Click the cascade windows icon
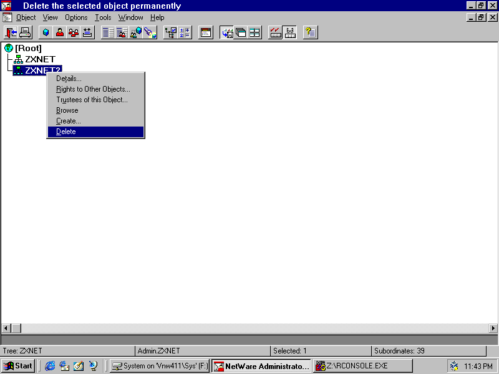The width and height of the screenshot is (499, 374). click(241, 32)
